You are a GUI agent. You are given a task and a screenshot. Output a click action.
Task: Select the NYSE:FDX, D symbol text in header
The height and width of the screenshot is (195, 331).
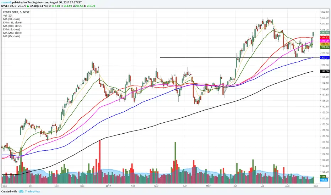(9, 6)
